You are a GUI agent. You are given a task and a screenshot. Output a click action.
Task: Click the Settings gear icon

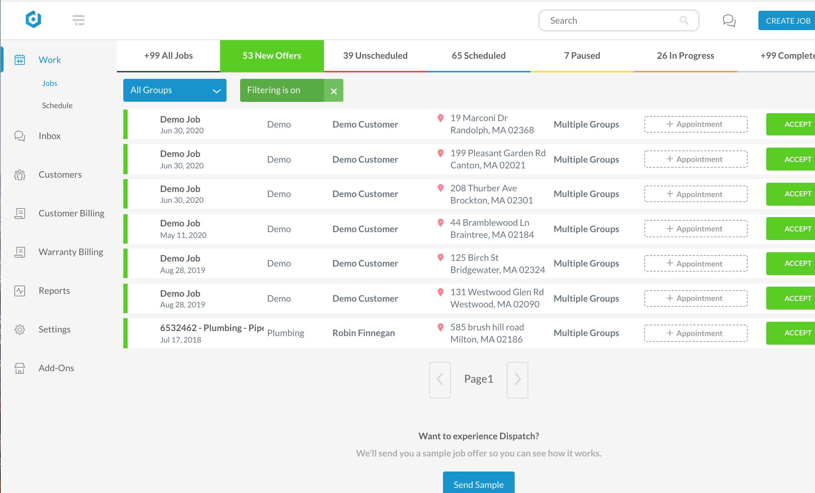(x=20, y=329)
